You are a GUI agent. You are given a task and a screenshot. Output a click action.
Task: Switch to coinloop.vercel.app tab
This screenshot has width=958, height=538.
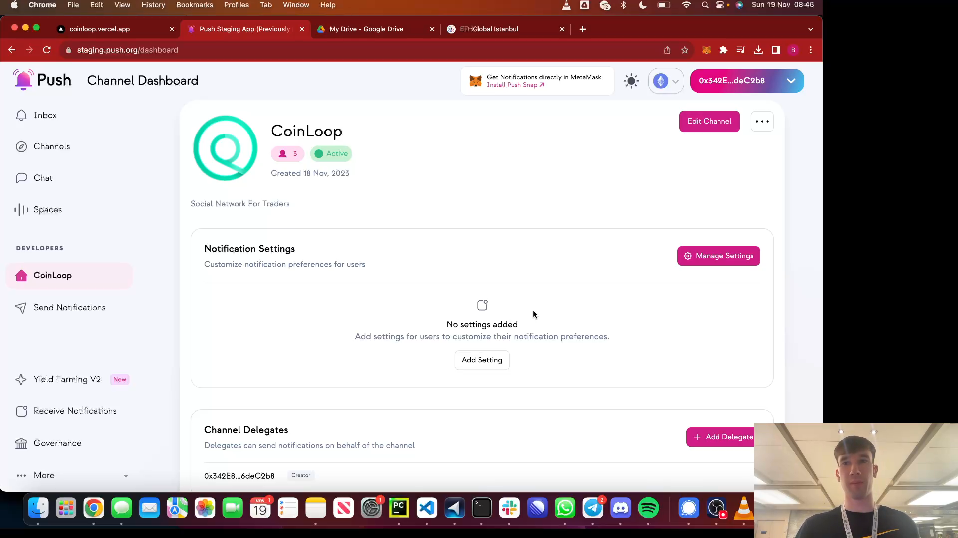[x=116, y=29]
